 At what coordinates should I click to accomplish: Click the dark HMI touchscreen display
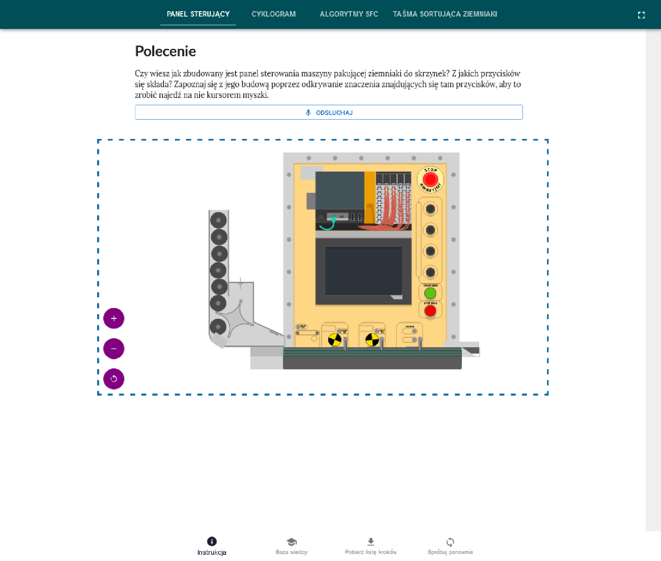click(364, 271)
